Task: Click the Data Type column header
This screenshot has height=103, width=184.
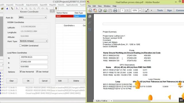Action: pos(78,13)
